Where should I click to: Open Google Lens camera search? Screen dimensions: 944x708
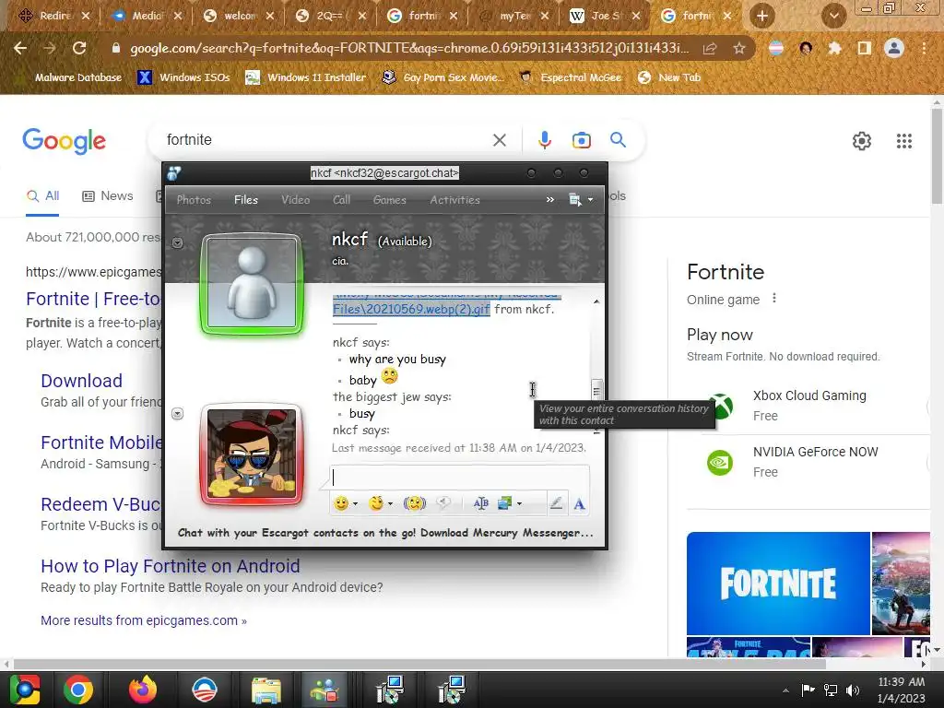581,140
